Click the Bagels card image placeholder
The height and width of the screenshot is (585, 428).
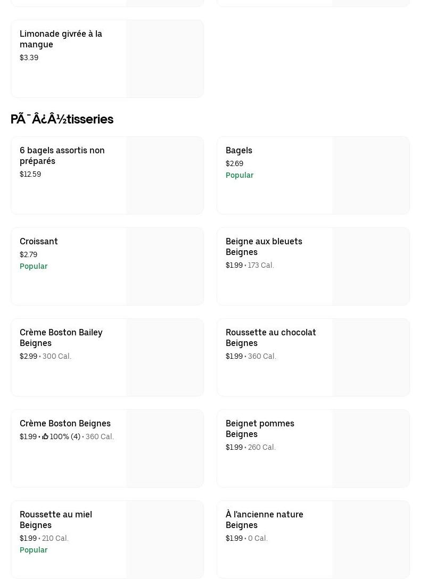click(x=371, y=176)
